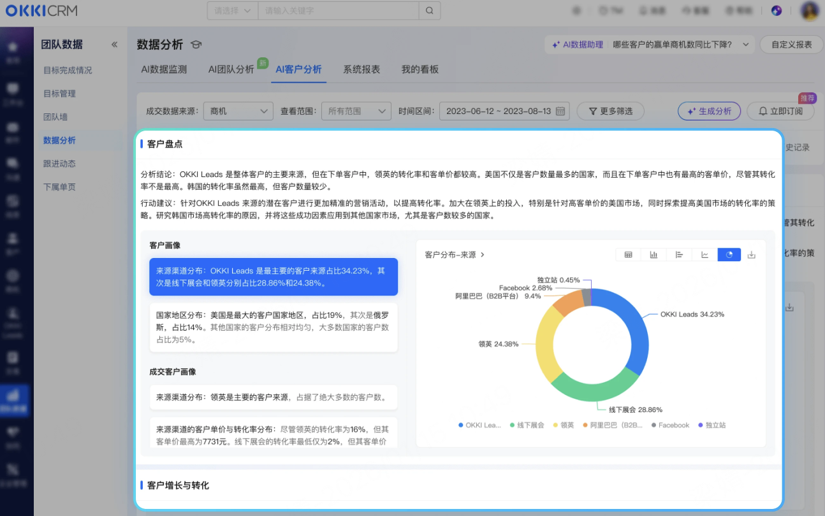This screenshot has width=825, height=516.
Task: Collapse the 团队数据 sidebar with double-arrow icon
Action: [115, 45]
